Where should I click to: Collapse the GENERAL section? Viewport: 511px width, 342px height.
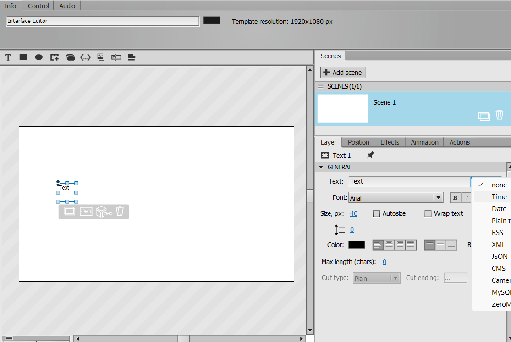point(321,168)
